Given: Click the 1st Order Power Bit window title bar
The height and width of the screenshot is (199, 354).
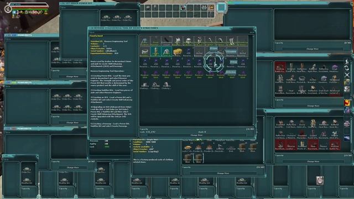Looking at the screenshot, I should click(x=100, y=4).
